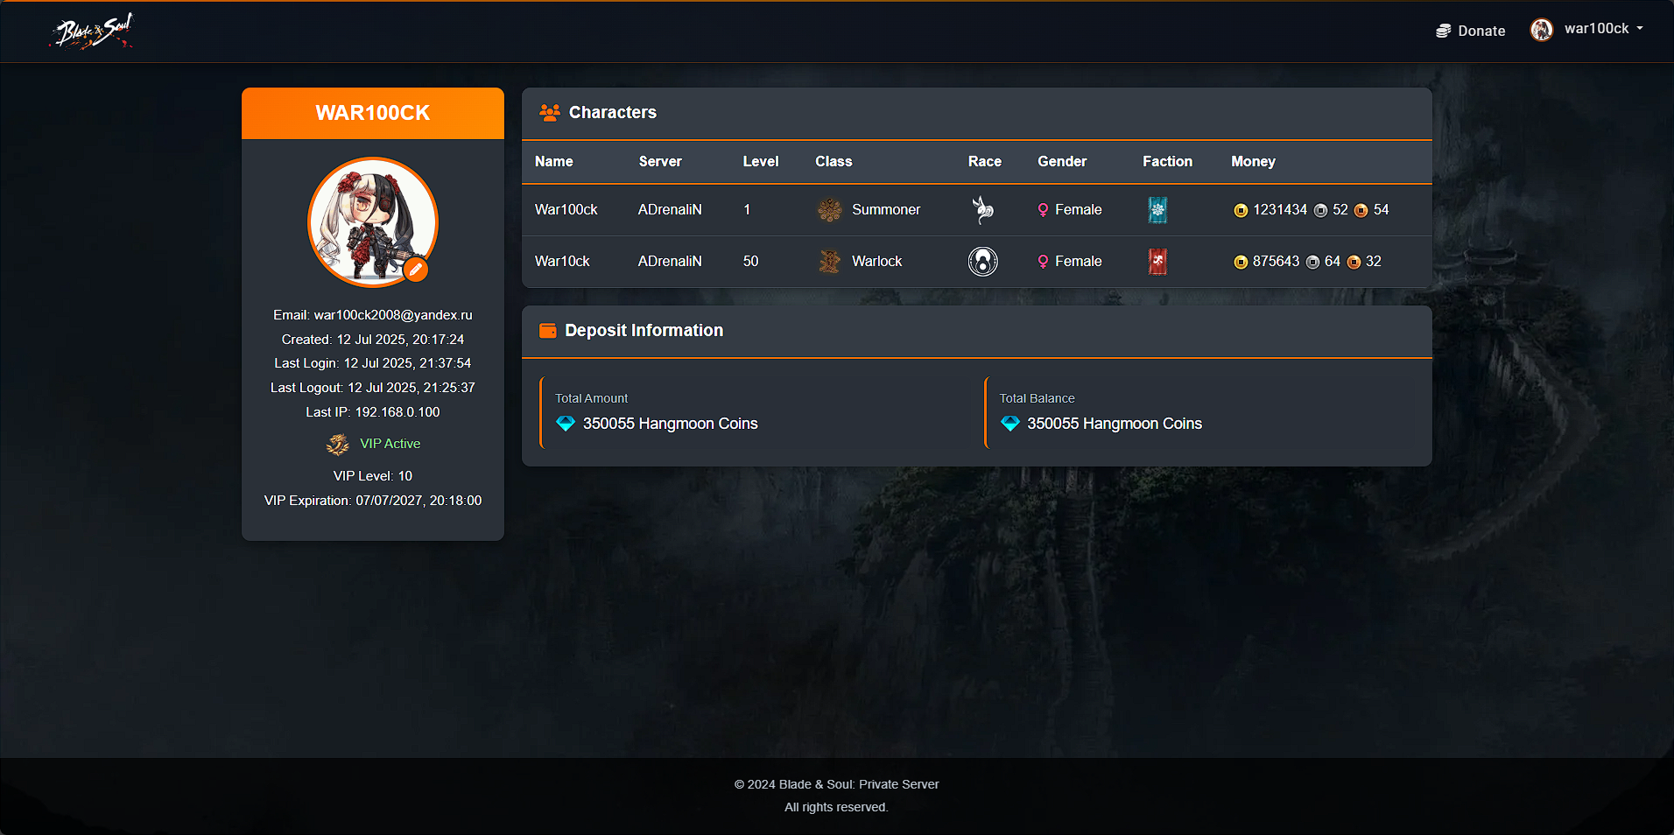Viewport: 1674px width, 835px height.
Task: Click the Name column header
Action: coord(554,162)
